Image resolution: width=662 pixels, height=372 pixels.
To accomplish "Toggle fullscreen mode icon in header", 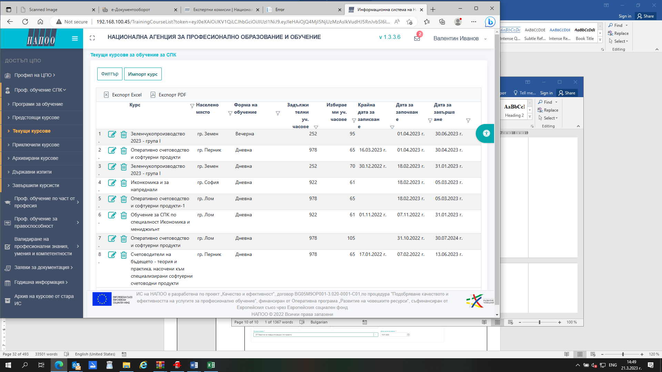I will [x=92, y=38].
